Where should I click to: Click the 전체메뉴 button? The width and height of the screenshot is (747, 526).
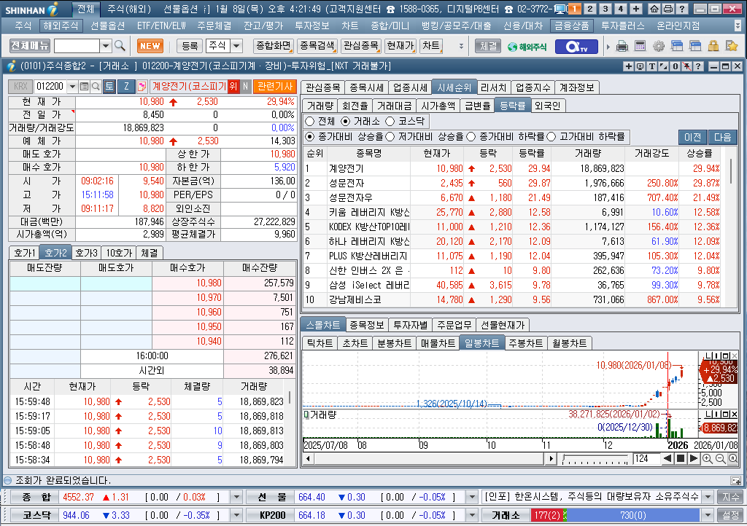29,46
